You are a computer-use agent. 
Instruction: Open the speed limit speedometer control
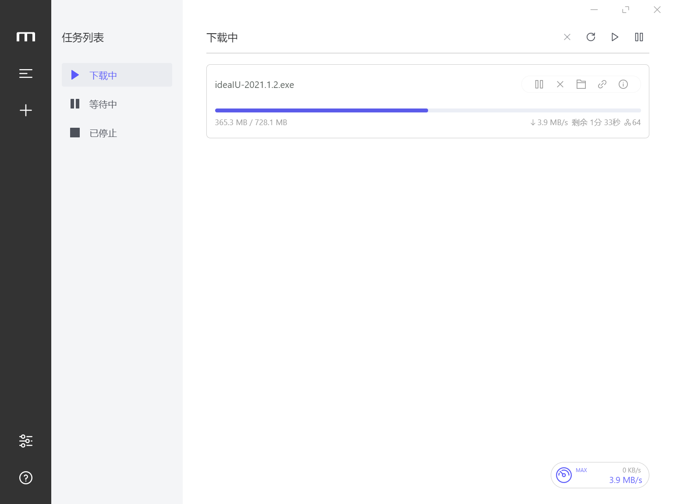pos(564,475)
